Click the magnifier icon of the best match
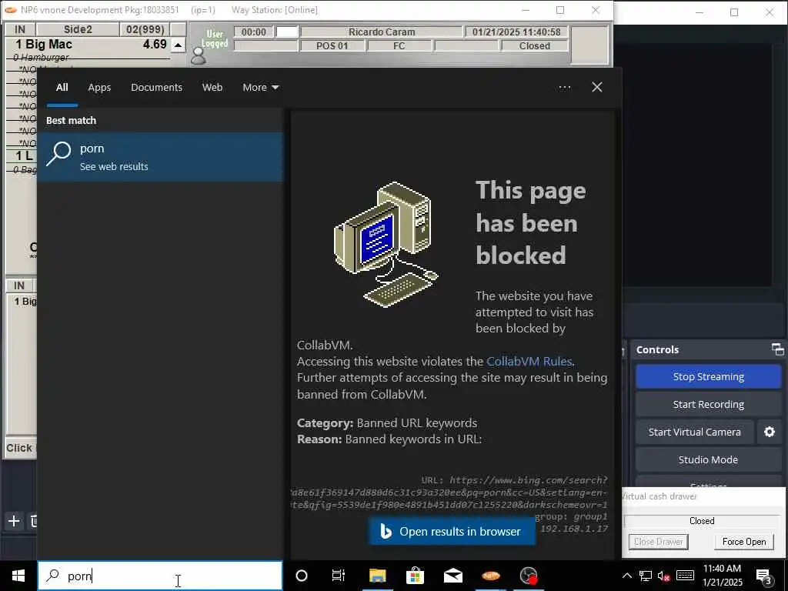This screenshot has width=788, height=591. (x=58, y=154)
